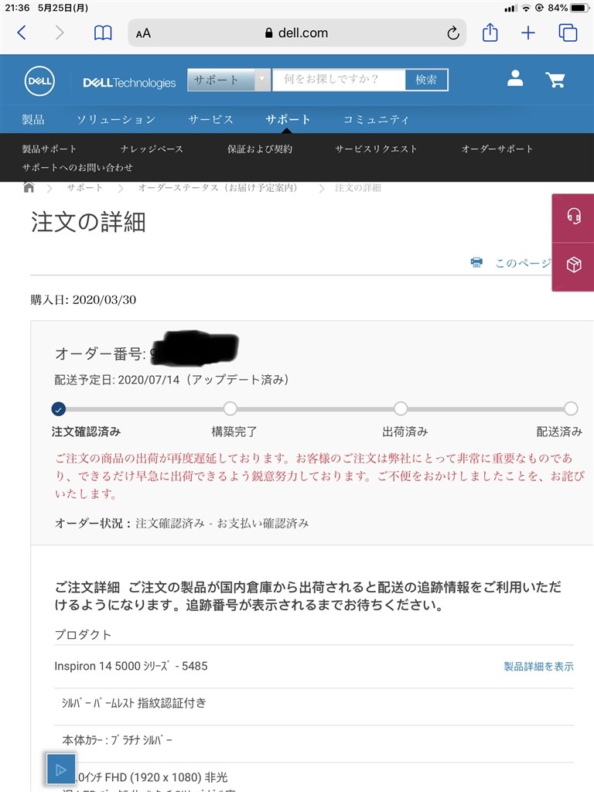
Task: Open the headset contact support tab
Action: 573,217
